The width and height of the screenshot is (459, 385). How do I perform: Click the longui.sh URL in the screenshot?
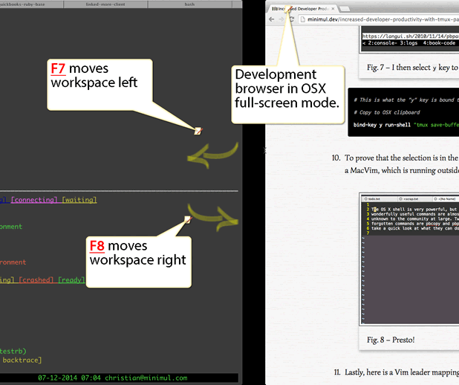(411, 36)
